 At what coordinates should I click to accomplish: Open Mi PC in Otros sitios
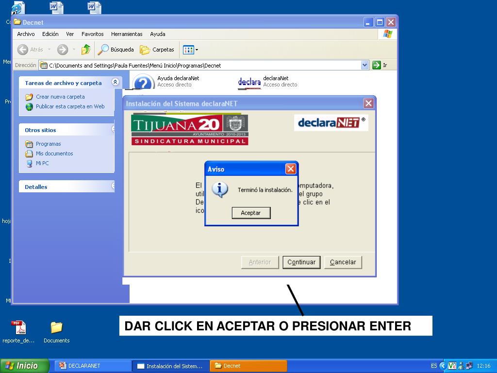tap(42, 163)
